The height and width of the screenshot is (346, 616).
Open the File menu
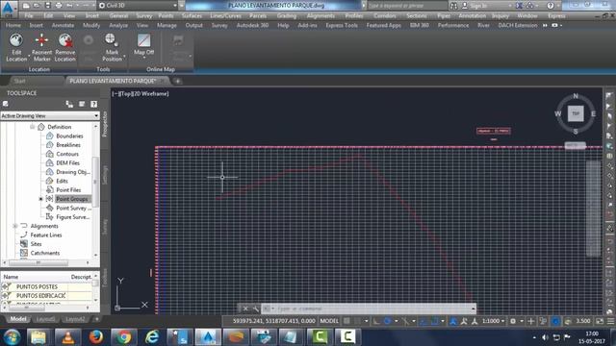coord(29,15)
